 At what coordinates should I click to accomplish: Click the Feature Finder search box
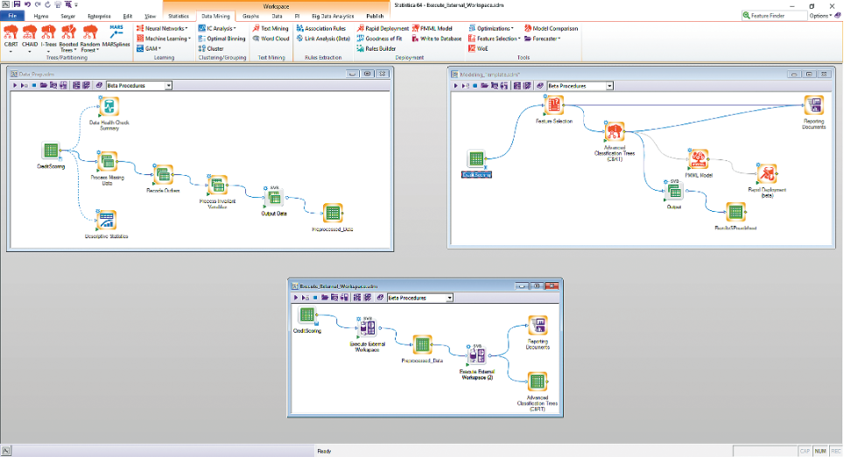click(775, 16)
